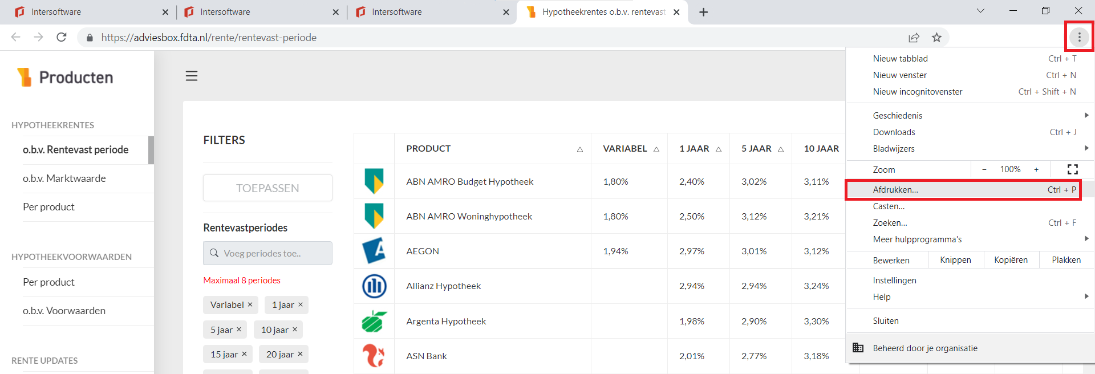Screen dimensions: 1095x374
Task: Click the share page icon in address bar
Action: tap(914, 38)
